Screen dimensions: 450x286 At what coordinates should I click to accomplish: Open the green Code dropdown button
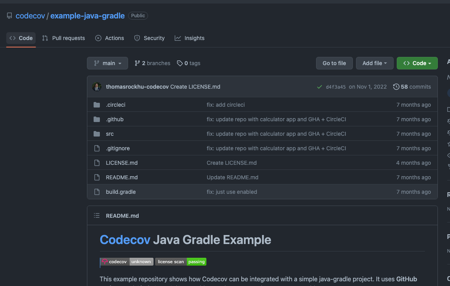(x=417, y=63)
